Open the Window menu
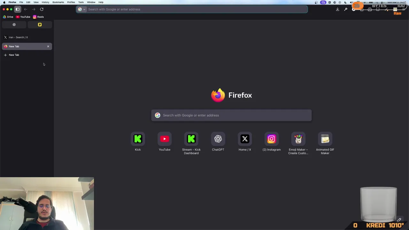The width and height of the screenshot is (409, 230). pos(91,2)
